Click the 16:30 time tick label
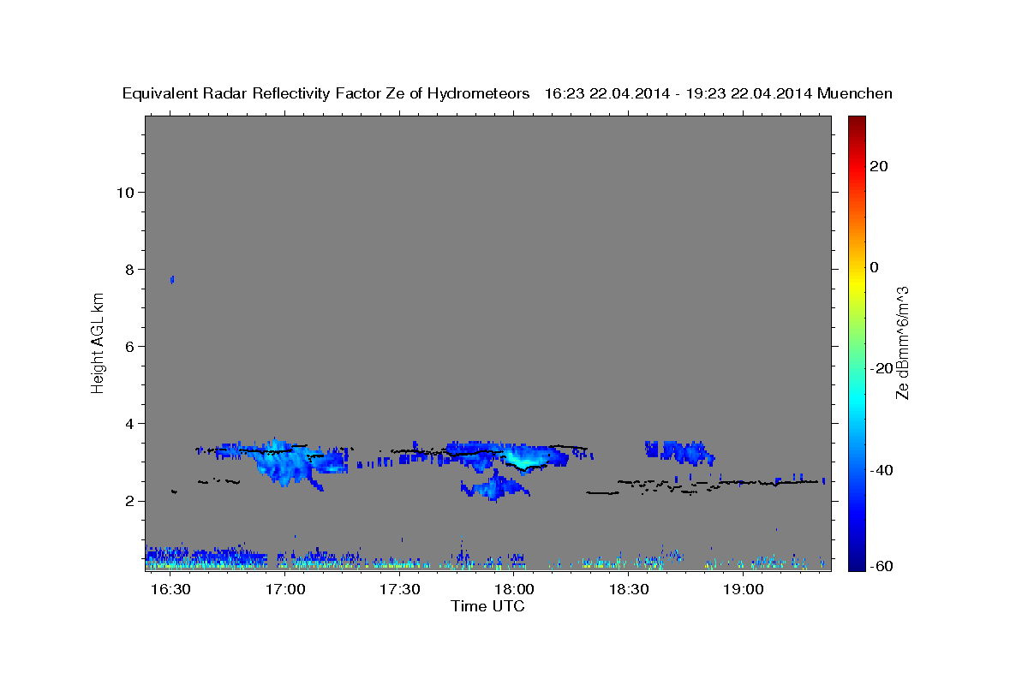Screen dimensions: 1028x685 pos(170,590)
